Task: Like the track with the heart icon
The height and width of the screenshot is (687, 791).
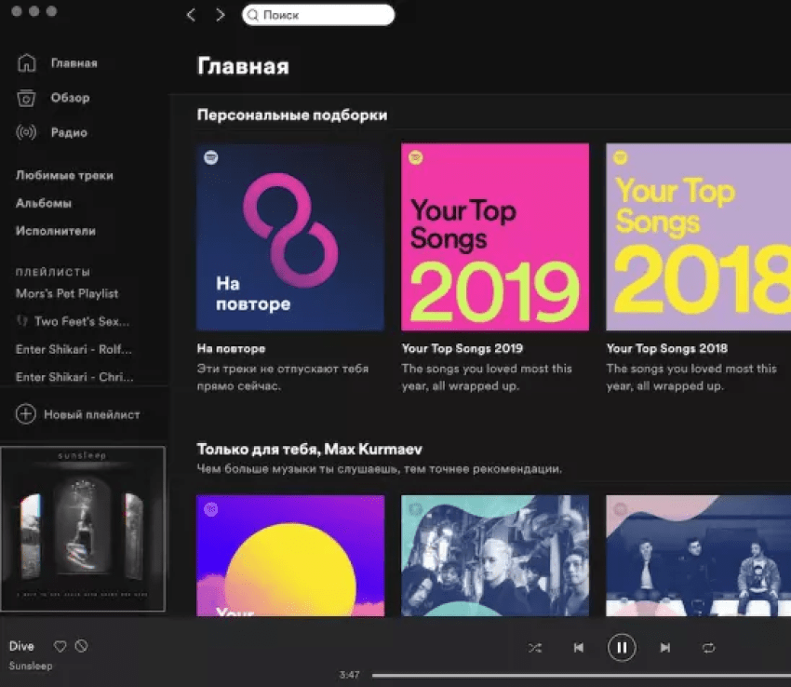Action: tap(60, 646)
